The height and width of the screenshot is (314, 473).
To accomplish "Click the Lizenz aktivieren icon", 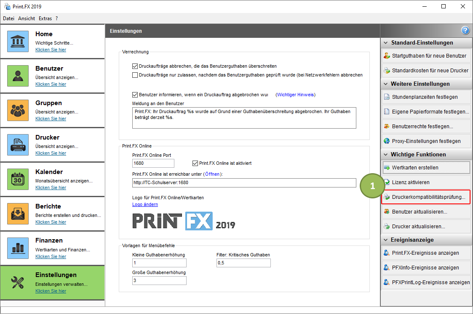I will 387,182.
